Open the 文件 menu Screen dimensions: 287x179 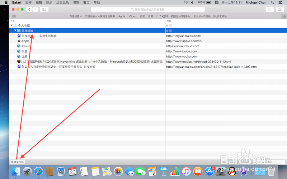click(x=28, y=3)
